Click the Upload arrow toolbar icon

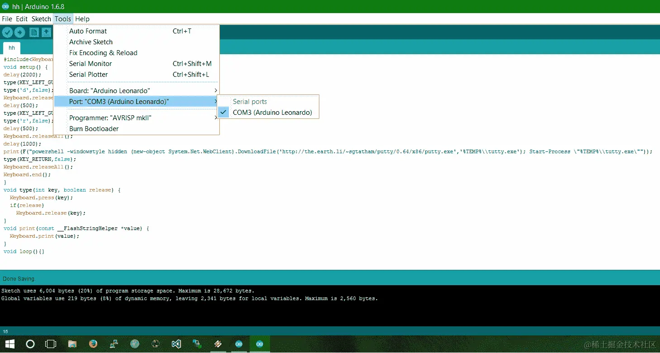19,32
